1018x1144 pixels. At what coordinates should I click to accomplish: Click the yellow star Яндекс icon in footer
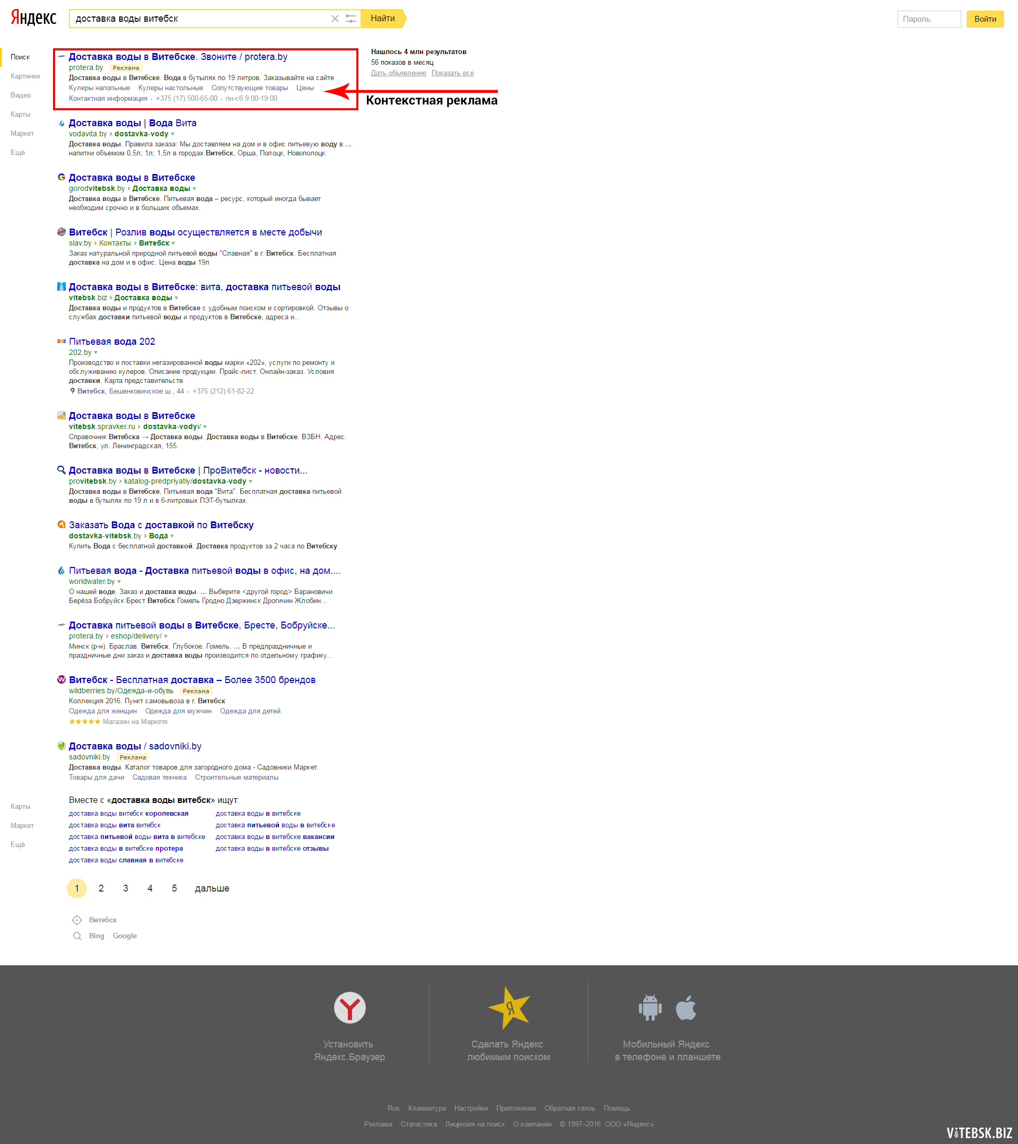[x=508, y=1008]
